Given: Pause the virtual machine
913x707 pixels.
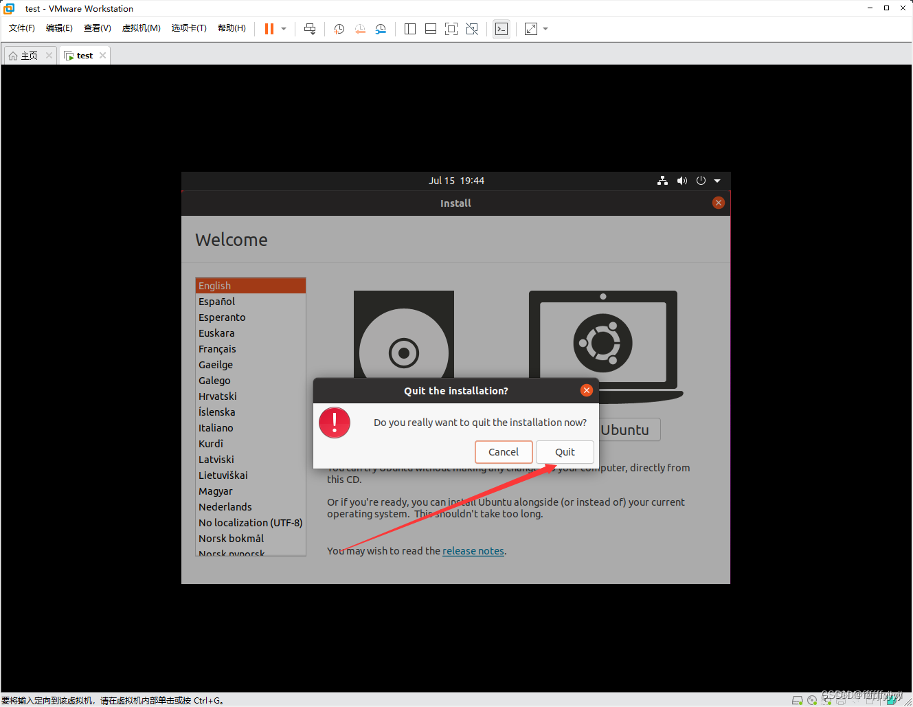Looking at the screenshot, I should [269, 29].
